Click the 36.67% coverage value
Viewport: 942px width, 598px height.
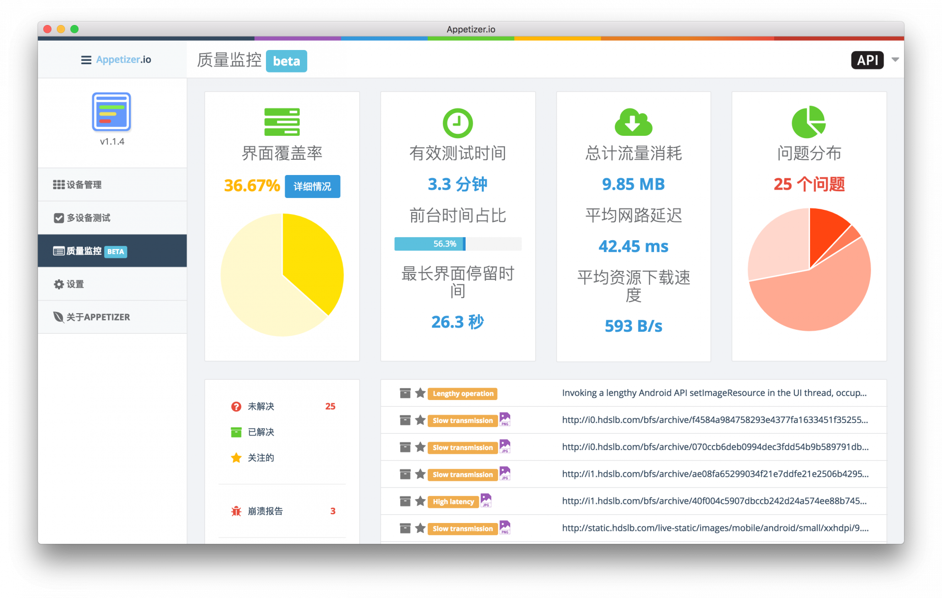pyautogui.click(x=252, y=185)
